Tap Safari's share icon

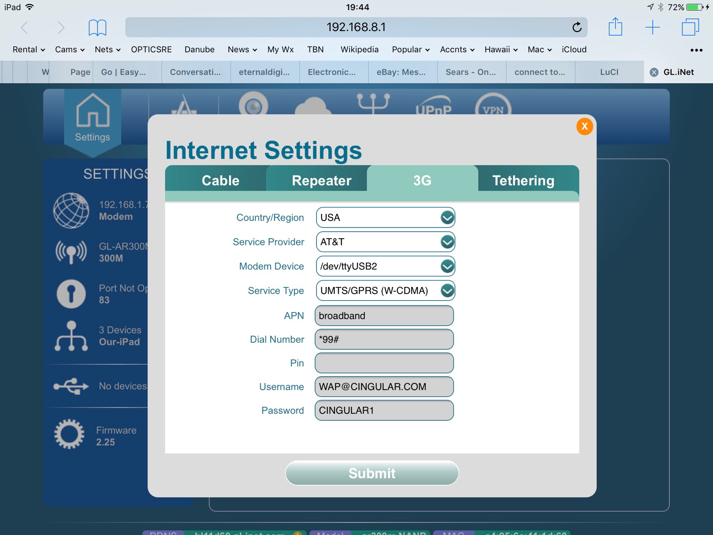coord(615,27)
